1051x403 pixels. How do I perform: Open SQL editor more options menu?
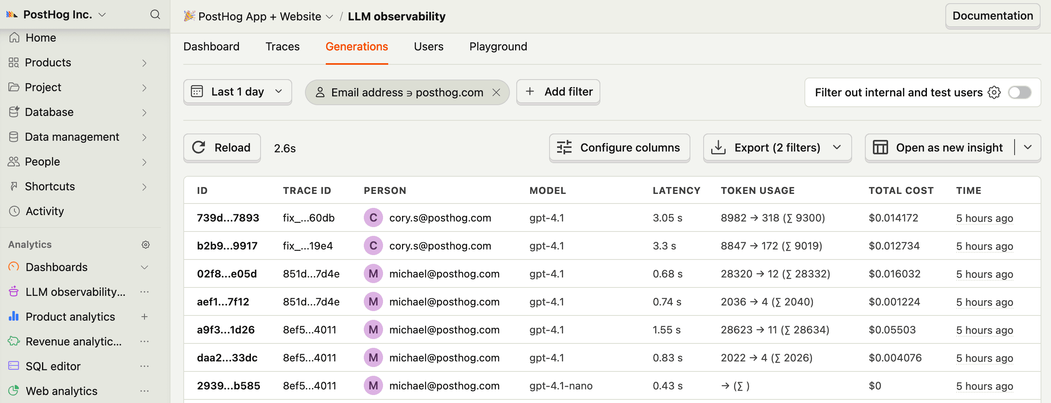pyautogui.click(x=144, y=366)
